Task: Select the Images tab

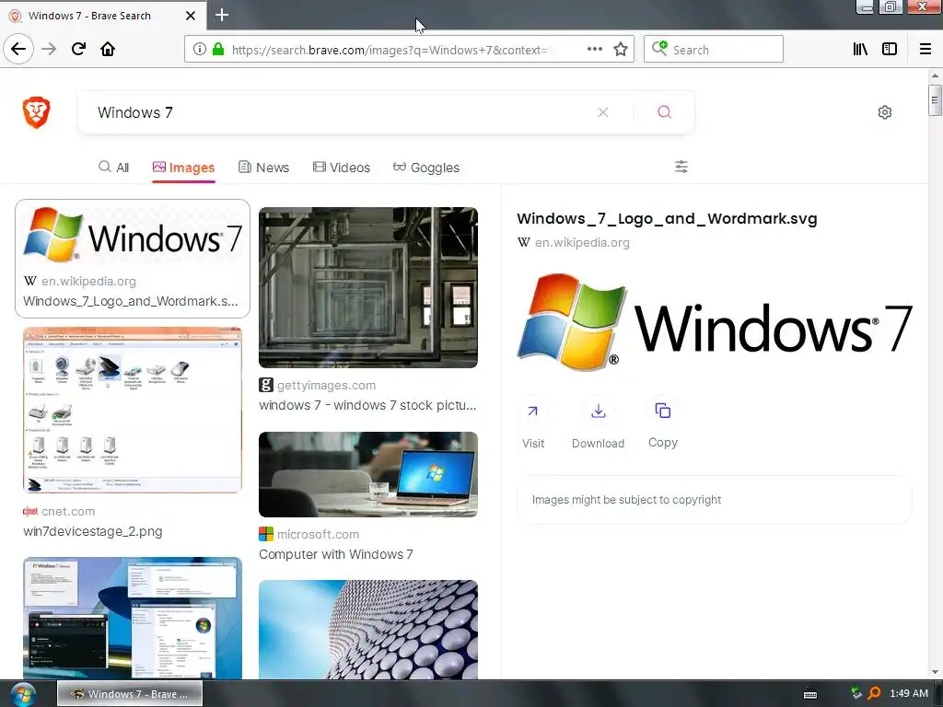Action: point(183,168)
